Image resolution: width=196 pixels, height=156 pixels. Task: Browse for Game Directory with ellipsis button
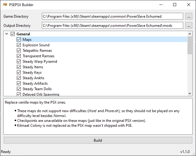tap(189, 16)
